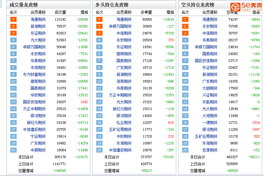Click 会员简称 header in 多头持仓龙虎榜
This screenshot has height=176, width=264.
[124, 13]
